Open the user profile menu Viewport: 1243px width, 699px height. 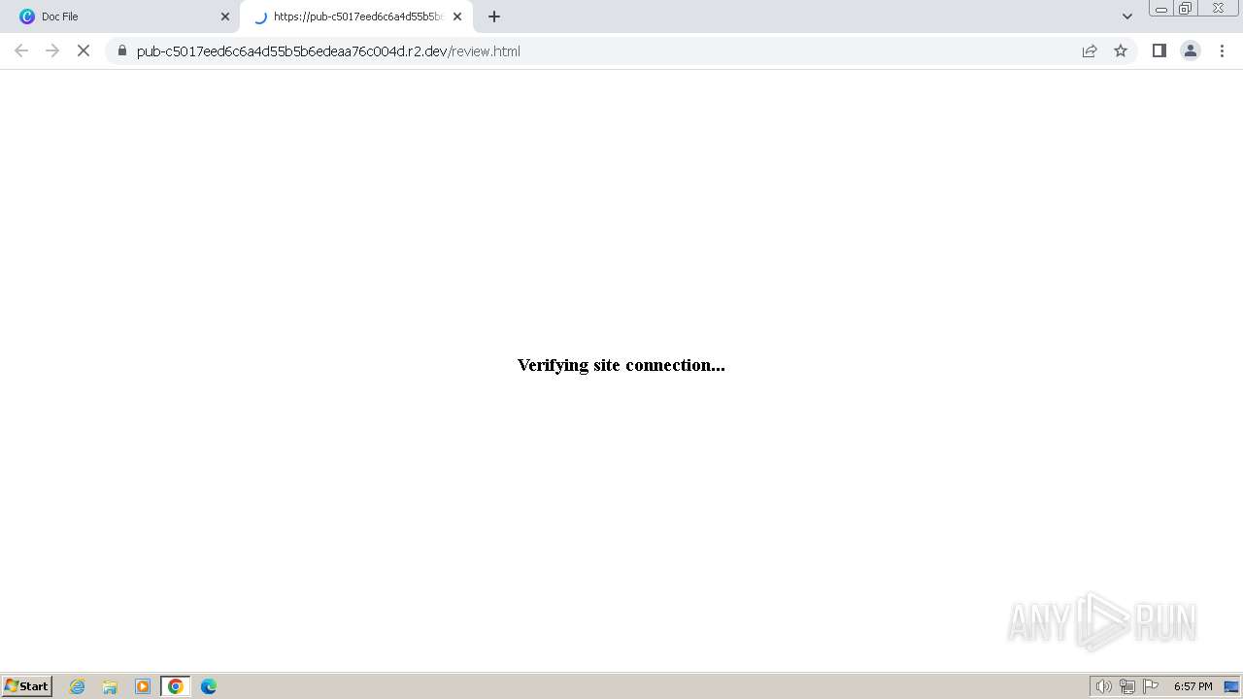pos(1191,50)
